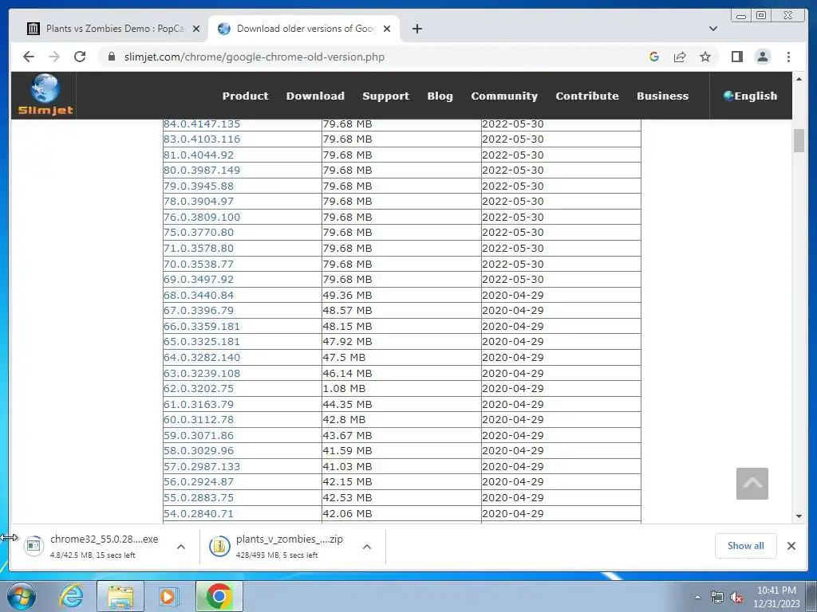Download Chrome version 69.0.3497.92
The height and width of the screenshot is (612, 817).
[x=199, y=279]
